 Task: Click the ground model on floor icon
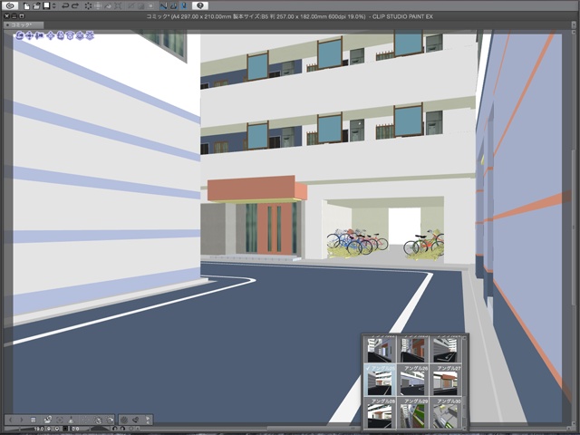click(x=72, y=420)
